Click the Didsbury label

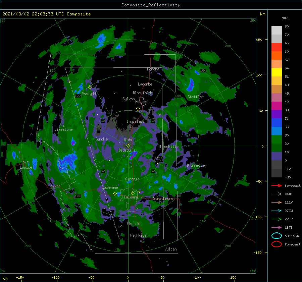[127, 150]
